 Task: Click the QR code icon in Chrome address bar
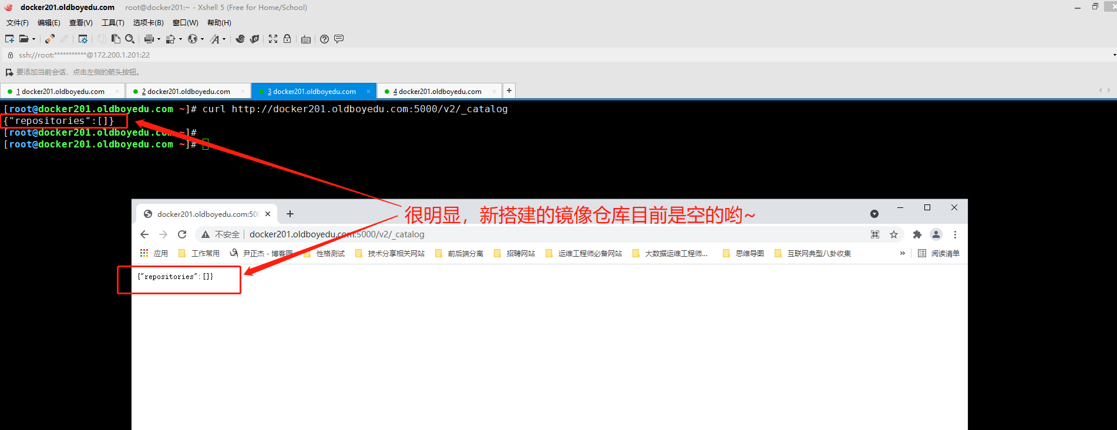875,234
